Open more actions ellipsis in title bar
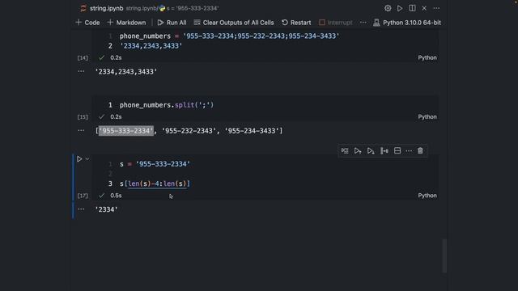 [x=436, y=8]
